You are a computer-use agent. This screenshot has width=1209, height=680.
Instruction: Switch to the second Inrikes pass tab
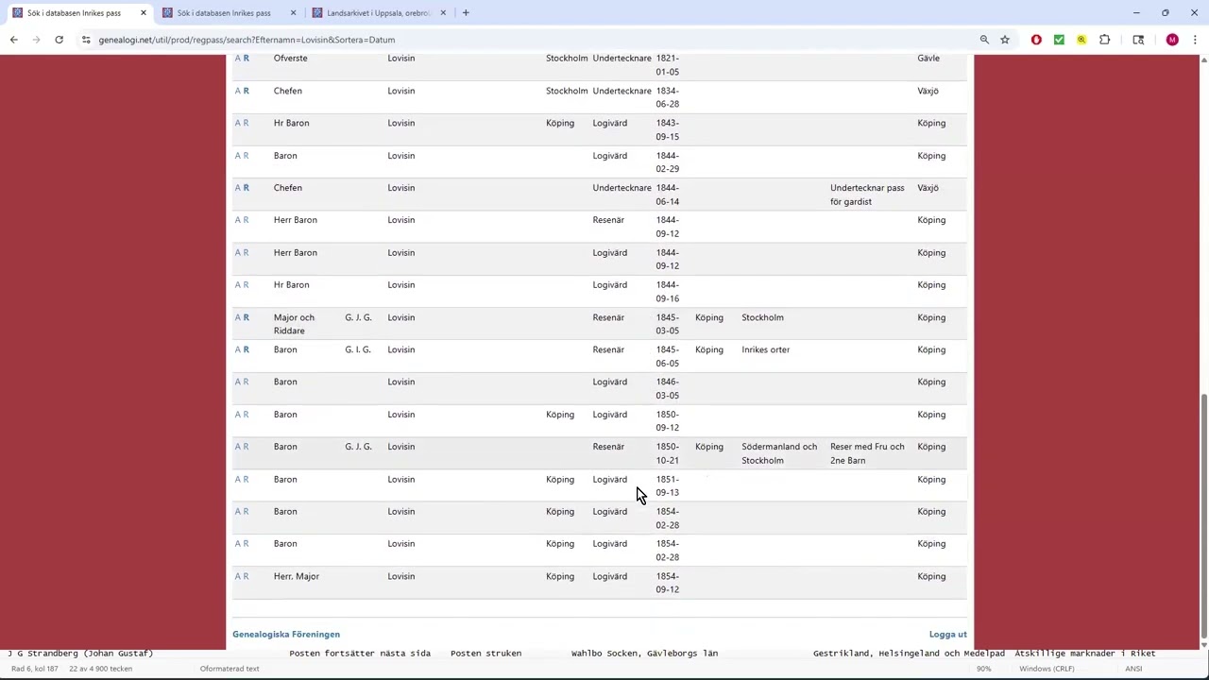(x=224, y=13)
